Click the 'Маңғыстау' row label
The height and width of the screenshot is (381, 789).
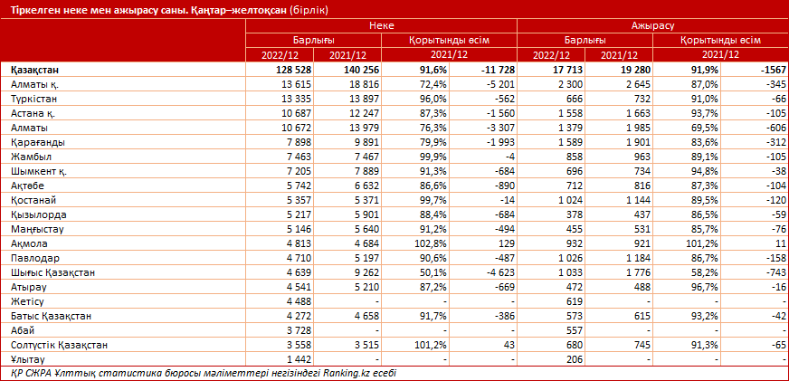[x=37, y=229]
